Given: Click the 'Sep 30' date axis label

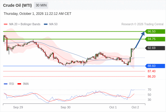Looking at the screenshot, I should 66,107.
